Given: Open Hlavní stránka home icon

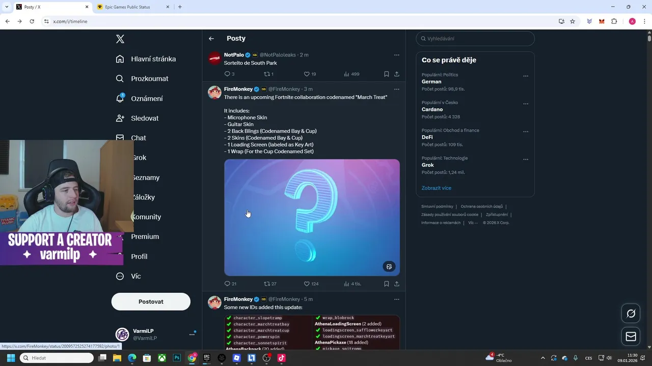Looking at the screenshot, I should pos(120,59).
